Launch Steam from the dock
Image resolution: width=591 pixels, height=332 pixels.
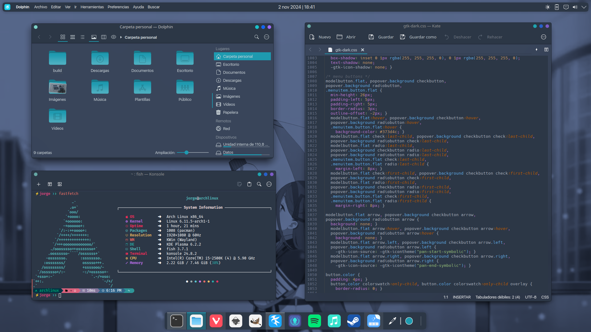354,321
